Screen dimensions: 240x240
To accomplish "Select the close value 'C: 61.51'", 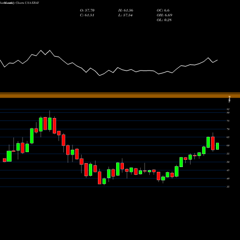I will point(87,15).
